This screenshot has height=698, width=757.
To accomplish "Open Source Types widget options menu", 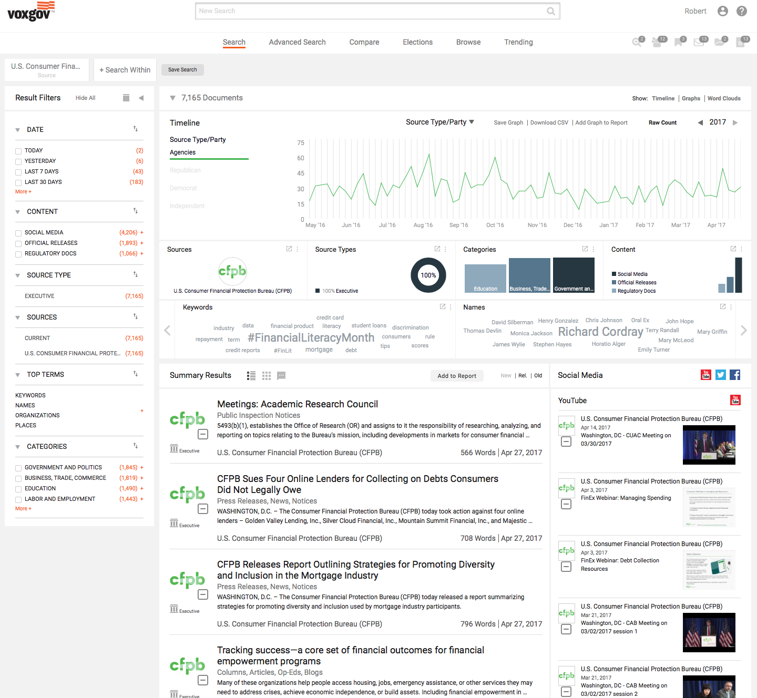I will 445,249.
